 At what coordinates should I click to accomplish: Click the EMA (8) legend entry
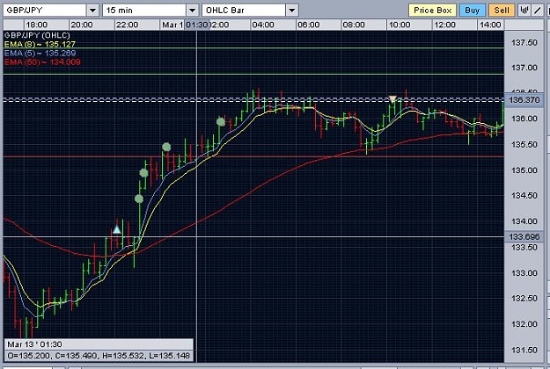click(40, 45)
